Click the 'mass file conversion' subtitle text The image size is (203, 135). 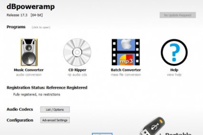[126, 75]
